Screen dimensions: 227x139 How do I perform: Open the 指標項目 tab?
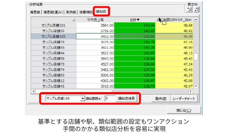86,12
